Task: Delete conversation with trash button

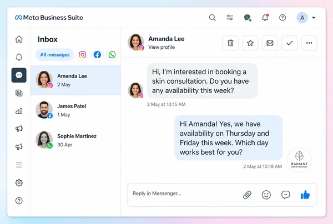Action: click(x=230, y=43)
